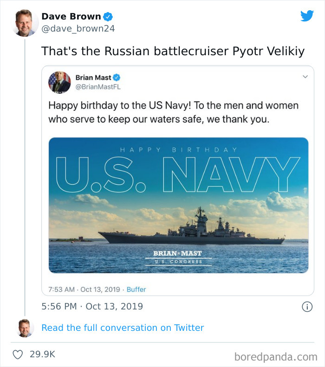This screenshot has width=325, height=367.
Task: Click the Brian Mast display name
Action: pos(93,77)
